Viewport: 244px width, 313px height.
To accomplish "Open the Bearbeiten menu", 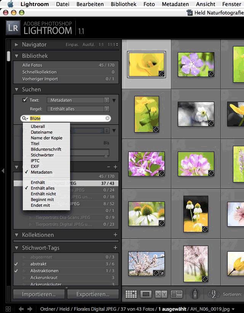I will (x=90, y=4).
